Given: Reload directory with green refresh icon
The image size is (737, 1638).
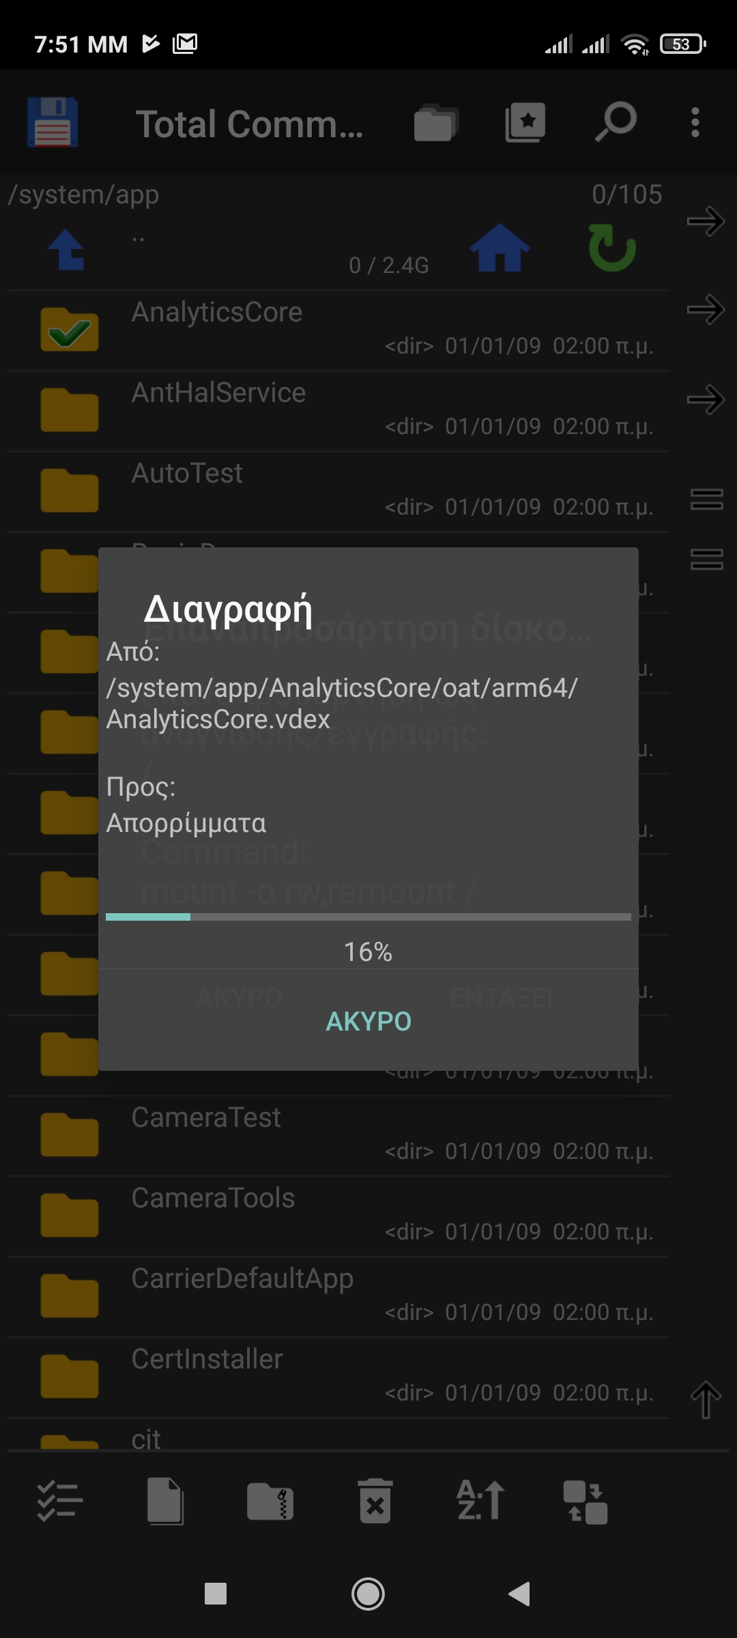Looking at the screenshot, I should click(612, 248).
